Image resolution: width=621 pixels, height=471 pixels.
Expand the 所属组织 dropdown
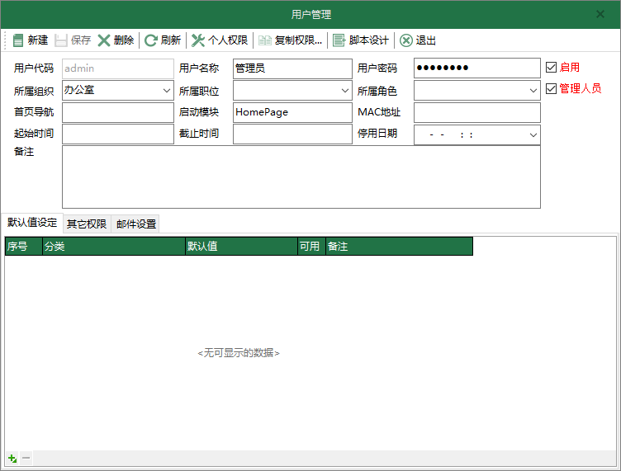(x=167, y=91)
